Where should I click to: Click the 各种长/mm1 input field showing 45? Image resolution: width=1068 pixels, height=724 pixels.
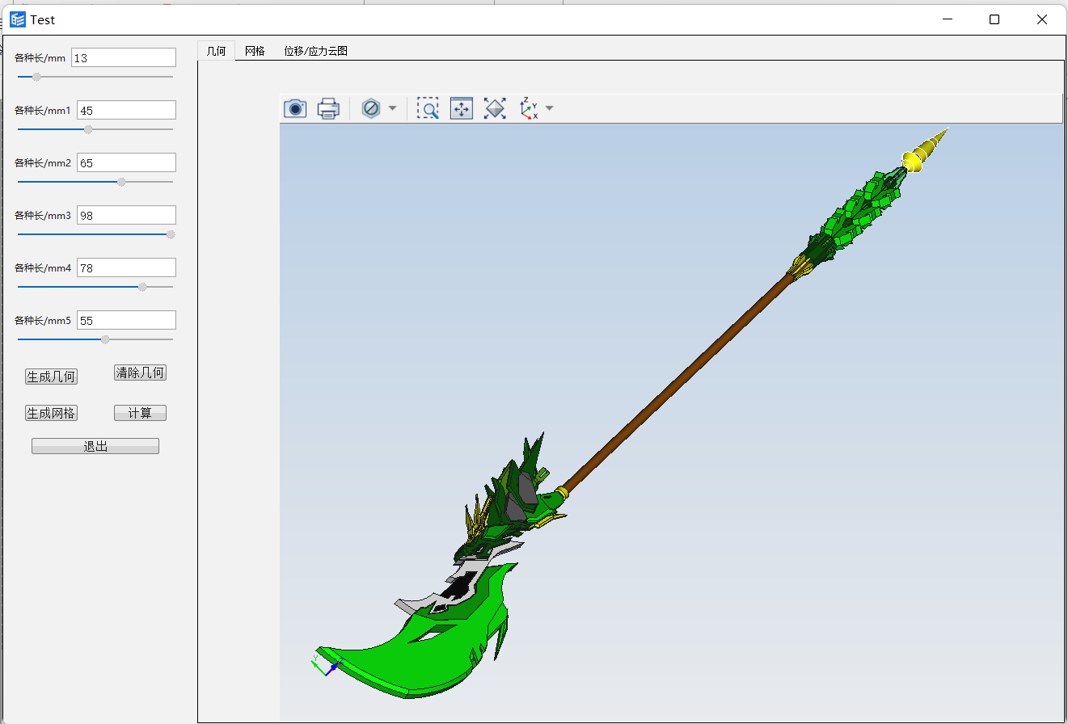tap(126, 110)
